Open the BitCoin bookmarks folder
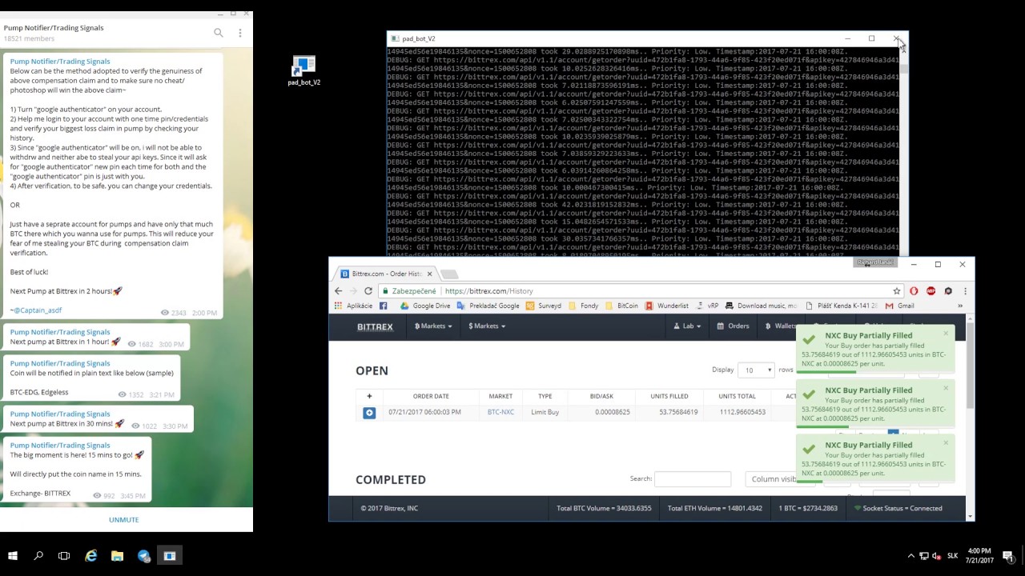The image size is (1025, 576). (621, 306)
